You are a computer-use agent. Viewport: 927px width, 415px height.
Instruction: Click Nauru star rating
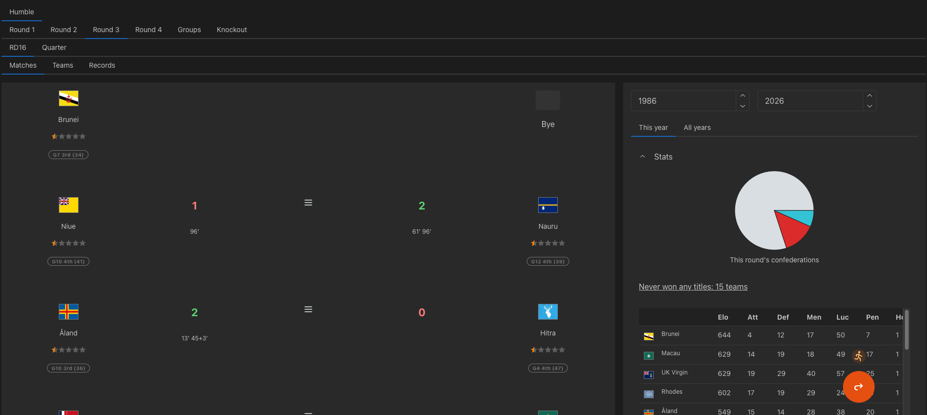click(548, 243)
